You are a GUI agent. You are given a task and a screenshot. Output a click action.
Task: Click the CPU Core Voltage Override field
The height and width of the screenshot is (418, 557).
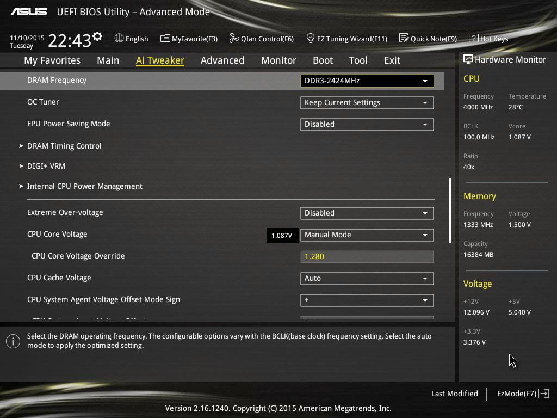[x=367, y=257]
